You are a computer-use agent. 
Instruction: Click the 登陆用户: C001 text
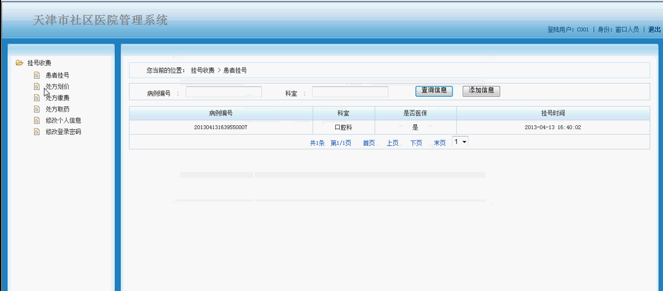point(568,30)
